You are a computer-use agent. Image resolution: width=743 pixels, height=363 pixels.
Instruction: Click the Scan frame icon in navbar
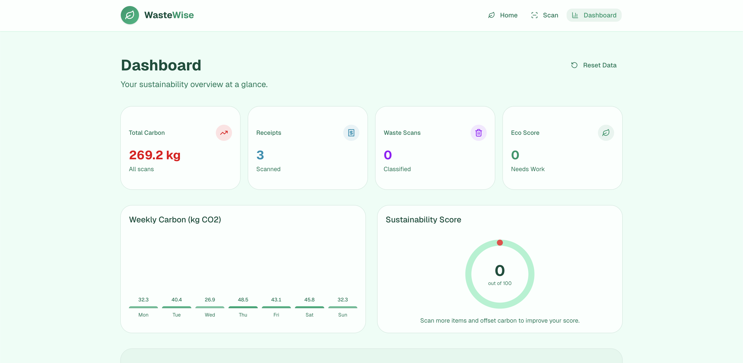[x=535, y=15]
